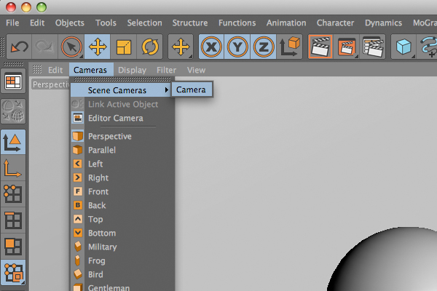The height and width of the screenshot is (291, 437).
Task: Open viewport Edit menu
Action: tap(55, 70)
